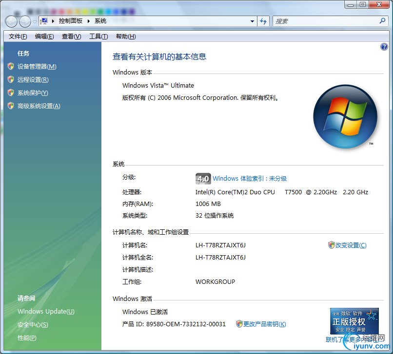Click the Forward navigation arrow button

25,21
